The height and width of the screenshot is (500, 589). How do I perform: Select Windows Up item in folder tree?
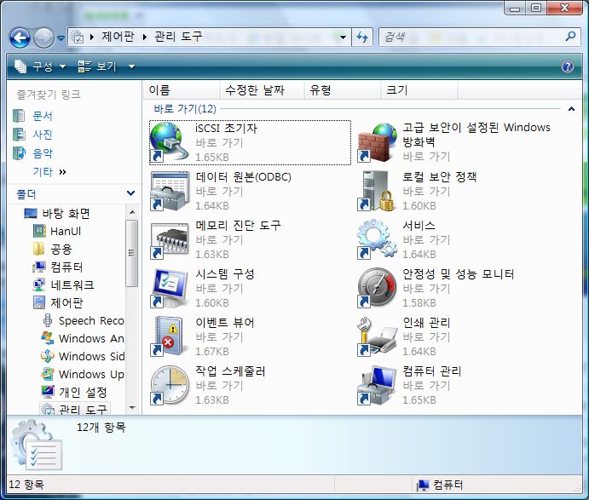point(91,374)
